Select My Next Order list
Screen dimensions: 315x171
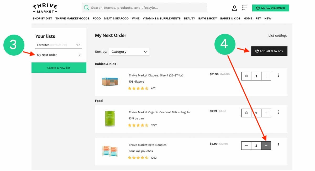point(59,55)
